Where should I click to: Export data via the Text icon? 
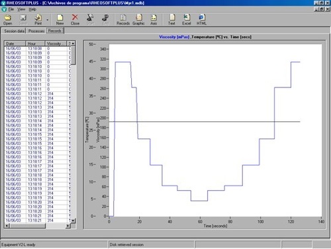point(171,17)
